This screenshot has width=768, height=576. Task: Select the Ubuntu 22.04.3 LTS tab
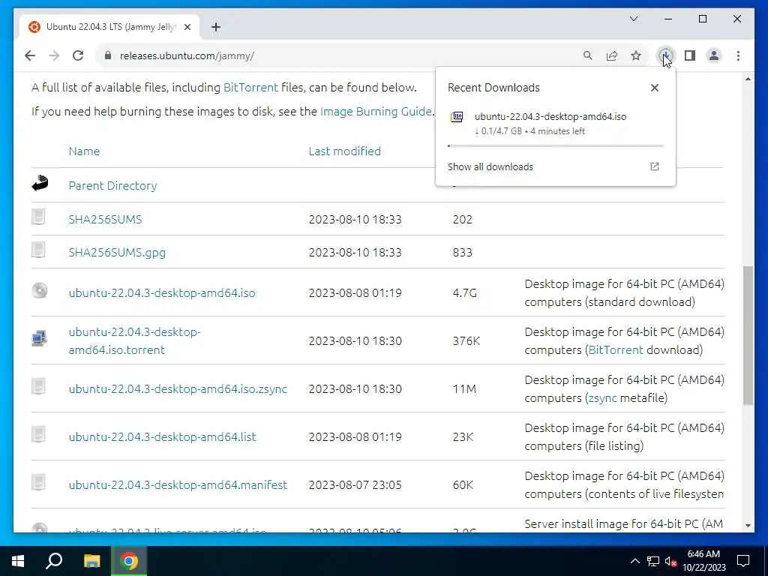[110, 27]
